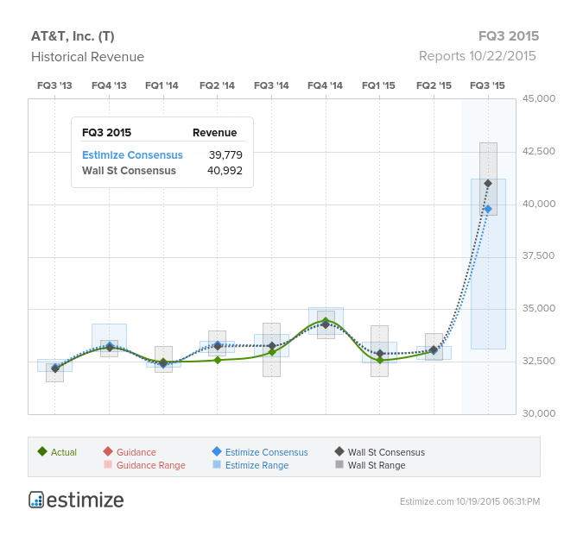Click the Wall St Range legend label

pyautogui.click(x=377, y=465)
